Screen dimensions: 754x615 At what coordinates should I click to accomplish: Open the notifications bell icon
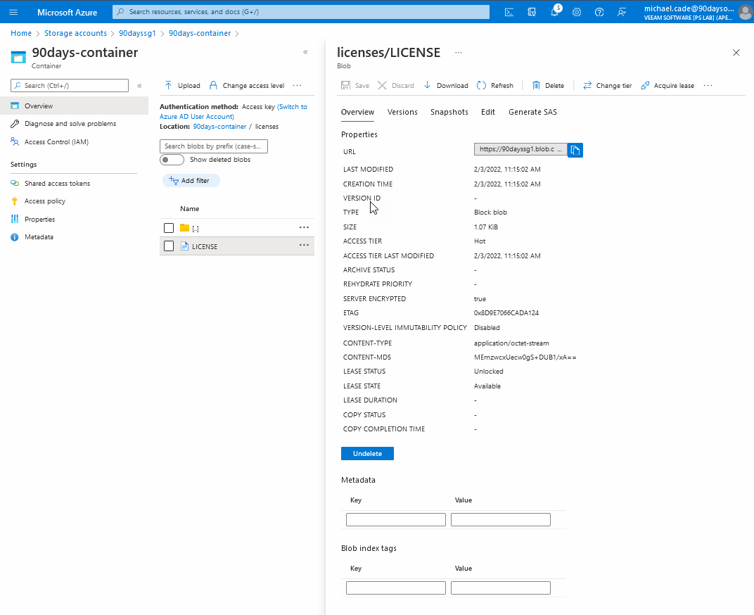(x=554, y=12)
